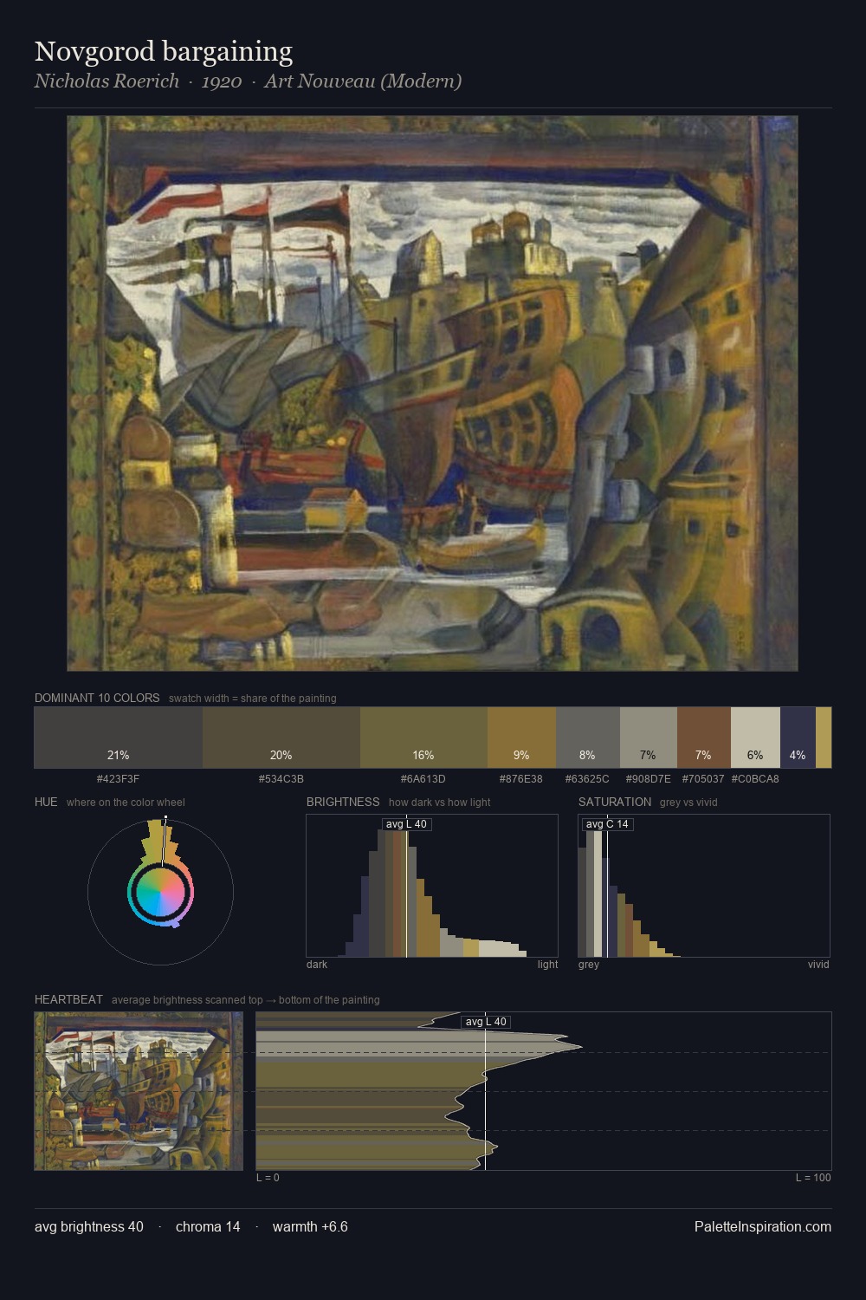Click hex code label '#423F3F'
This screenshot has width=866, height=1300.
tap(119, 778)
